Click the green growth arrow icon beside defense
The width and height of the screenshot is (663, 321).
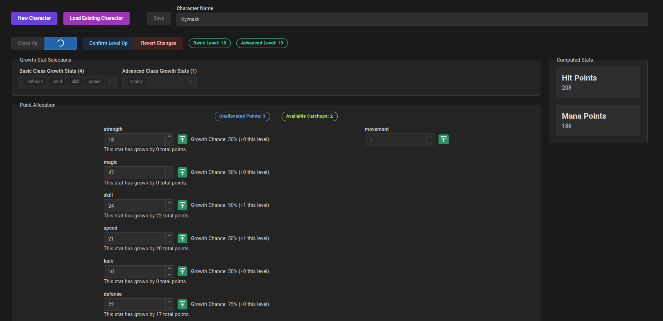(x=182, y=304)
